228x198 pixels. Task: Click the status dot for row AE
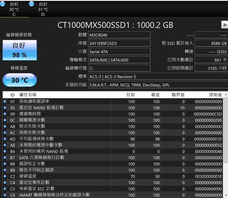click(5, 145)
